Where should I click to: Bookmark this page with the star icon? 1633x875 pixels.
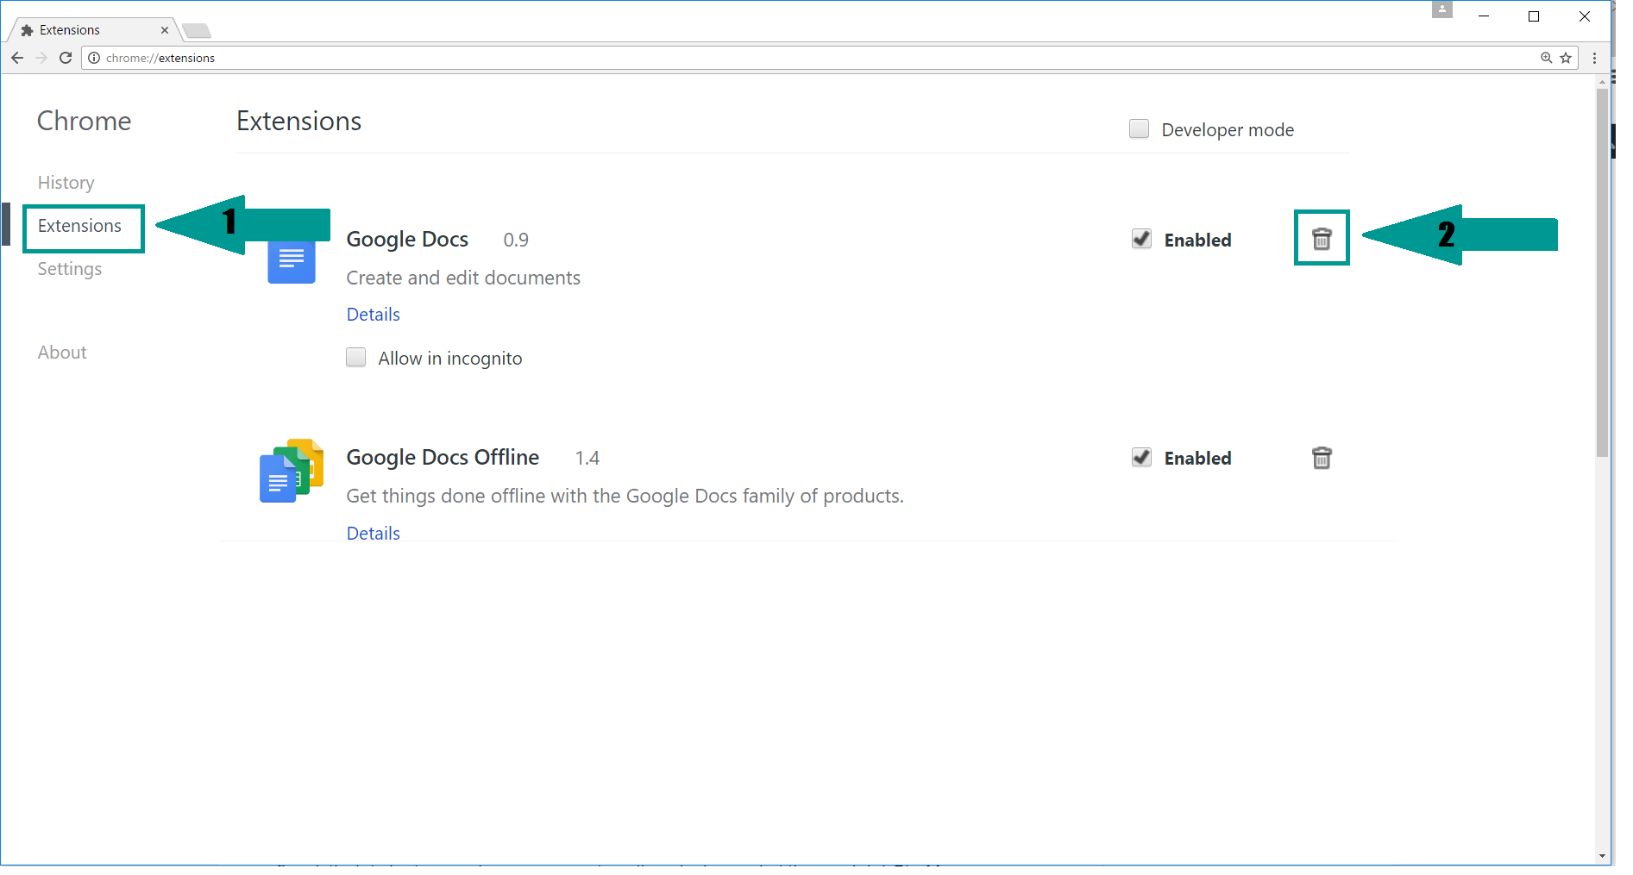click(x=1566, y=58)
